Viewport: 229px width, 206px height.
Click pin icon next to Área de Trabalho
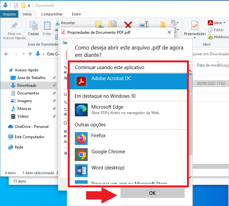[x=54, y=78]
